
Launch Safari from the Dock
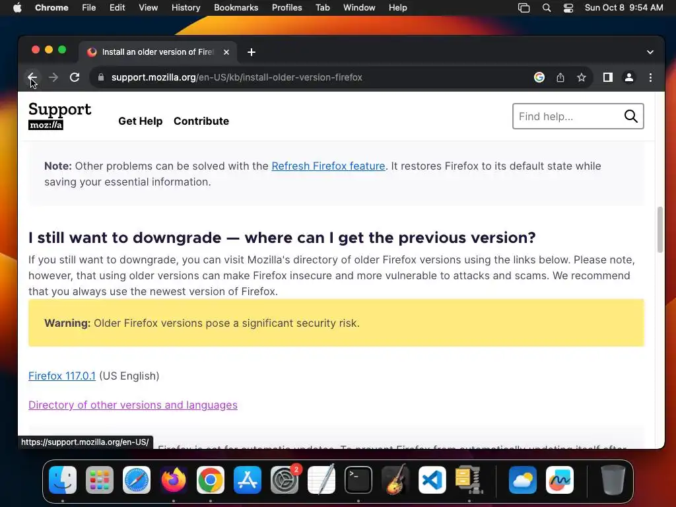pos(137,480)
